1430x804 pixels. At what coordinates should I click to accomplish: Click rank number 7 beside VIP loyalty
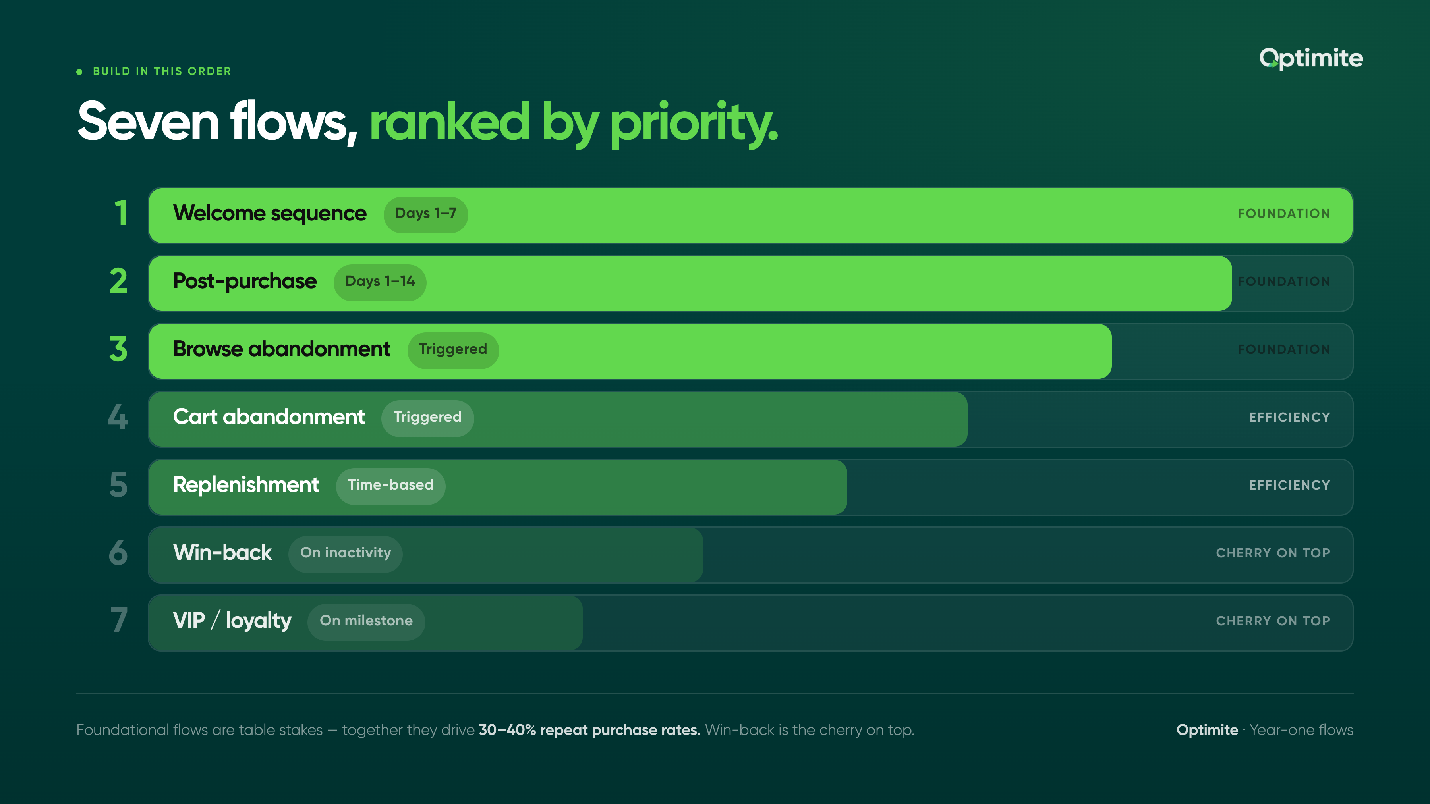pyautogui.click(x=119, y=620)
